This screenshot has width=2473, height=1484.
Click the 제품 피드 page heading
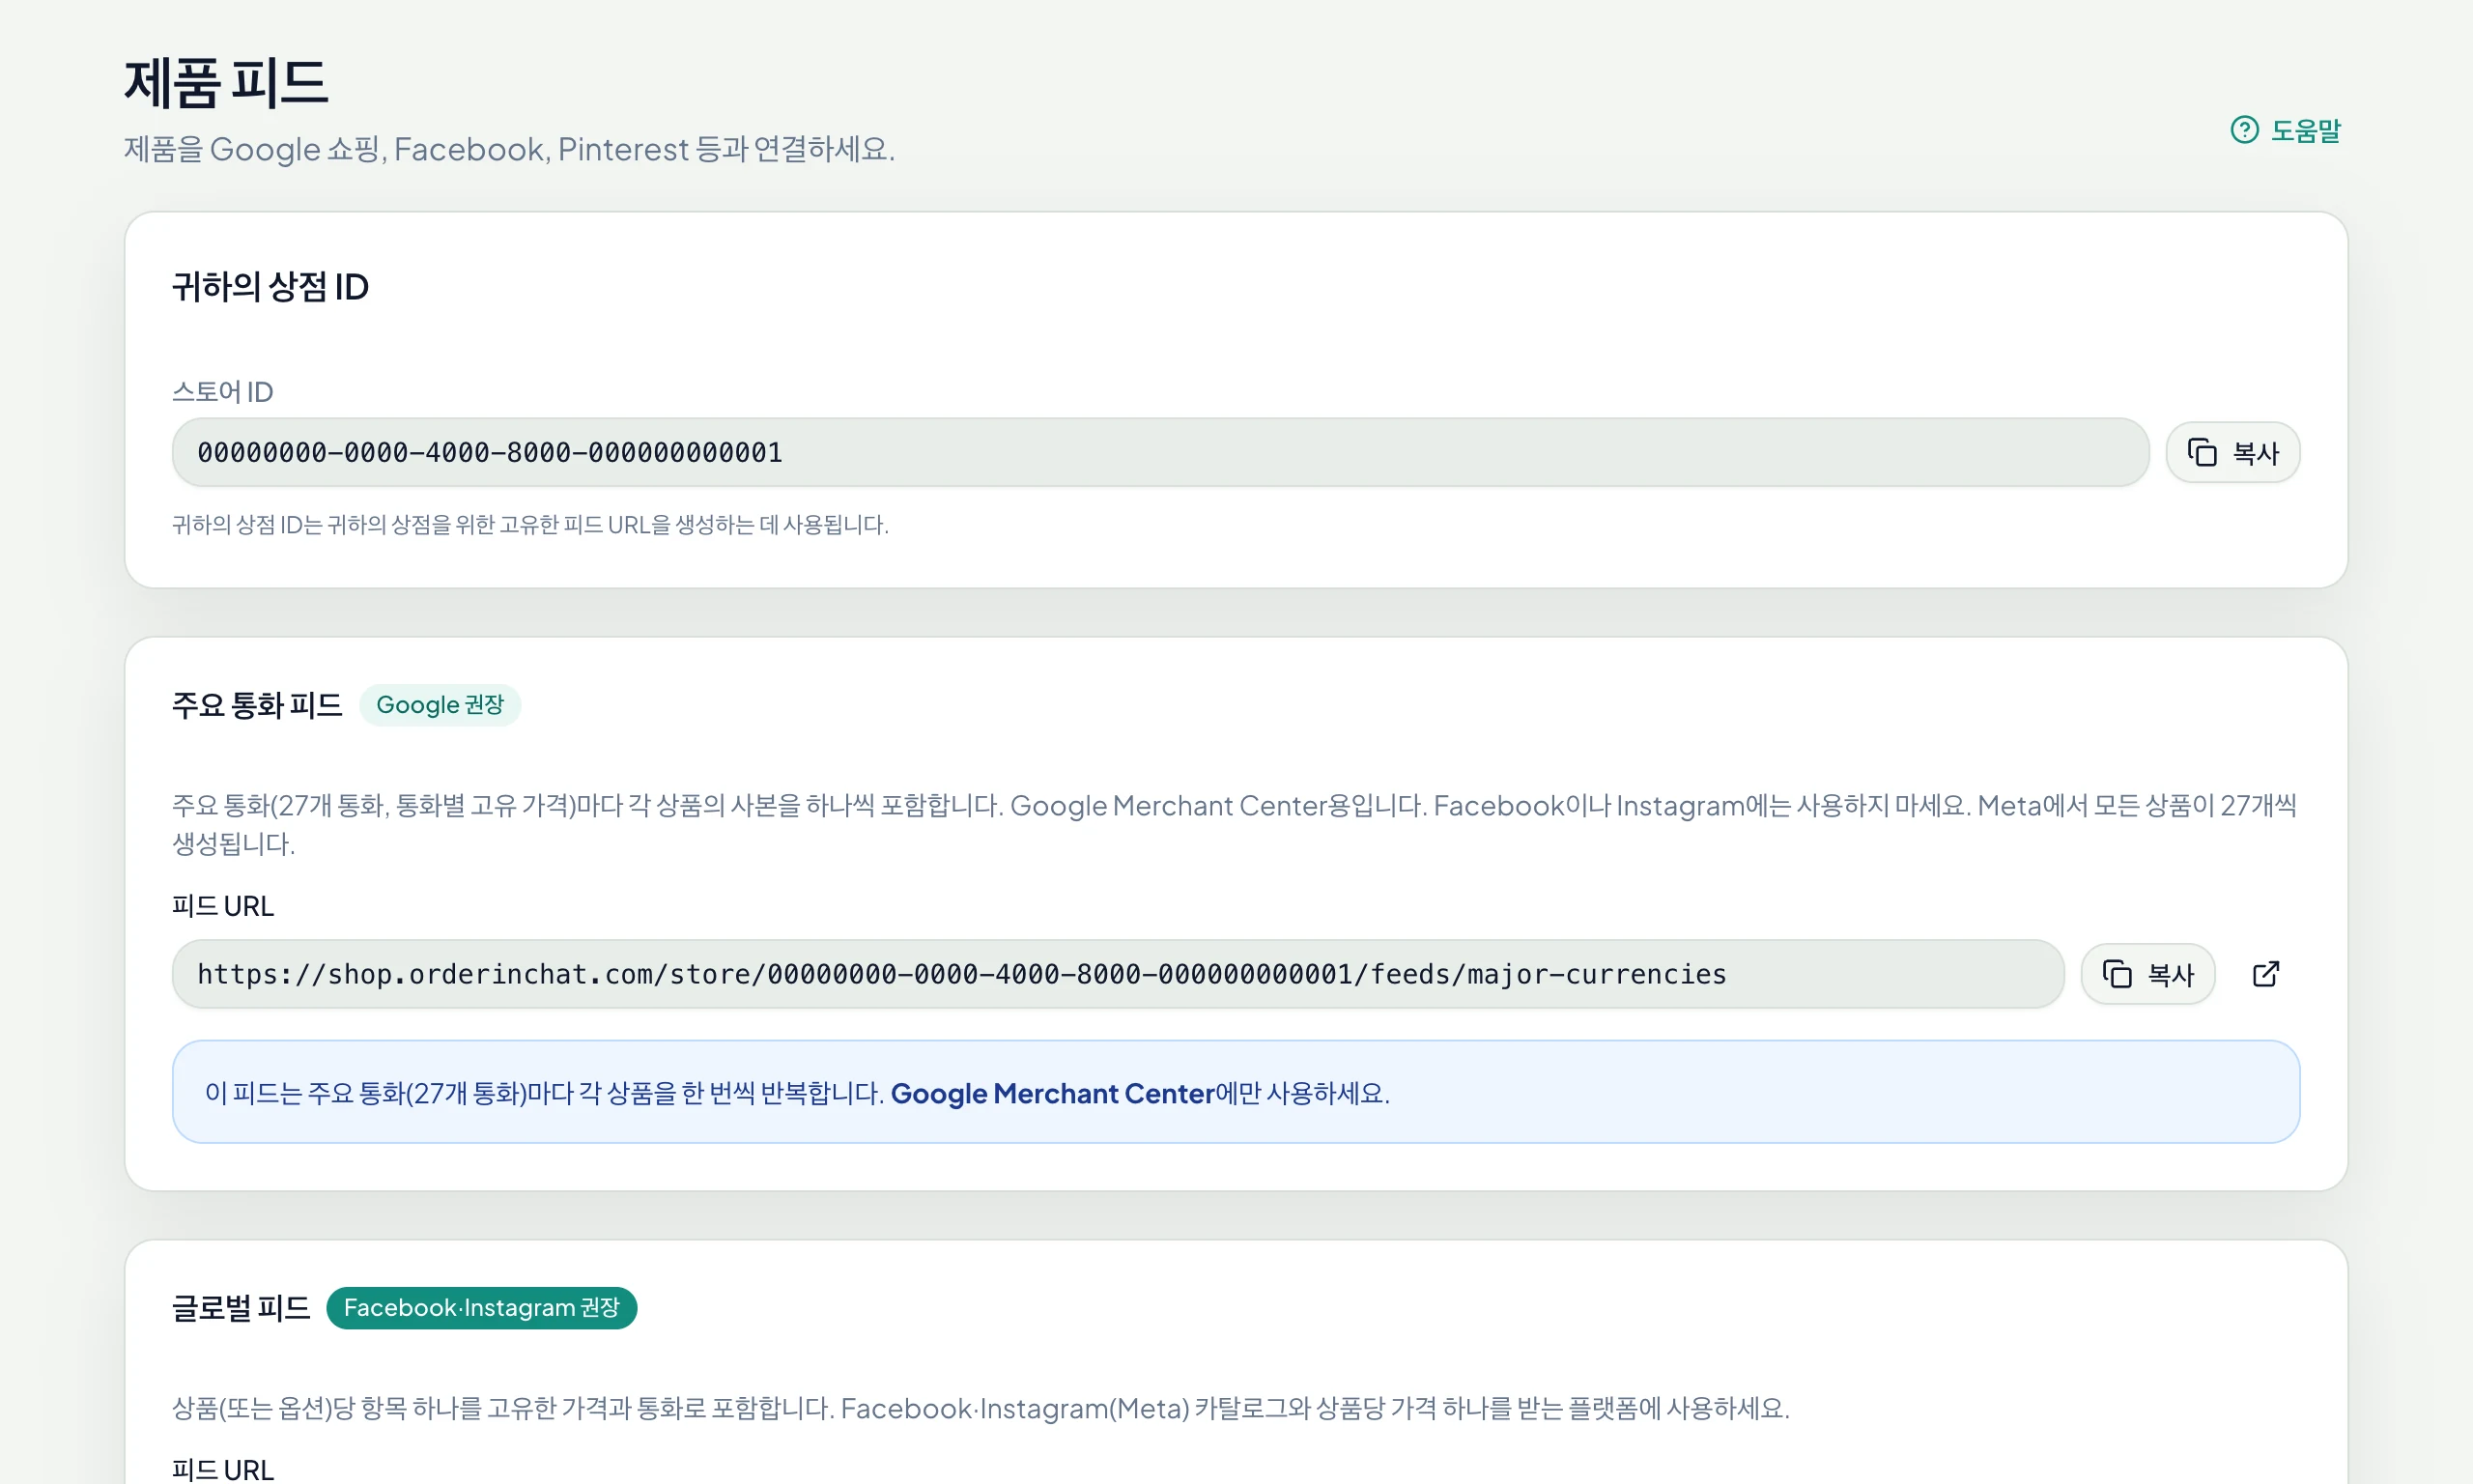click(226, 82)
